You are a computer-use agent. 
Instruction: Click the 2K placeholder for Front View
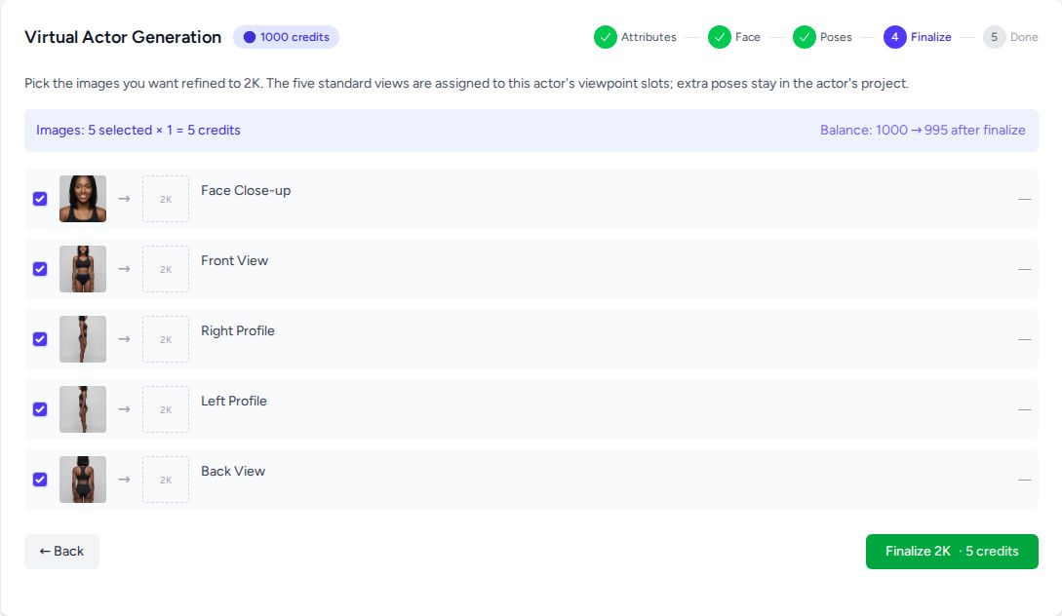point(165,269)
